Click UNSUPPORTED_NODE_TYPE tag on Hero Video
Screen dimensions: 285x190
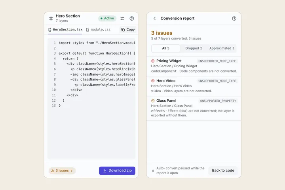click(217, 81)
